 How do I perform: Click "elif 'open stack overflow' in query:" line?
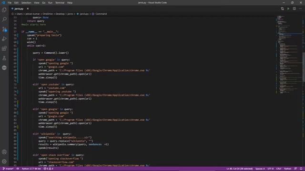(58, 155)
